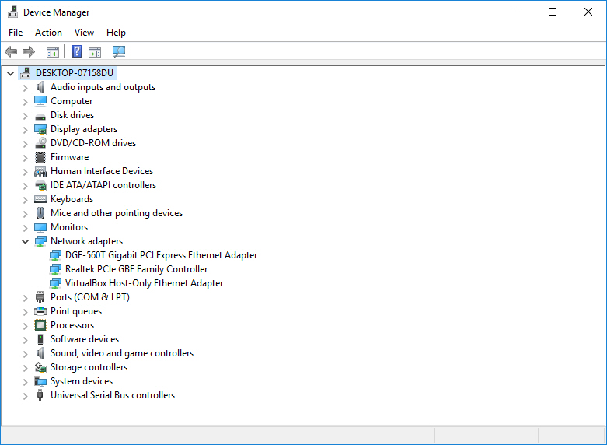Collapse the Network adapters category
This screenshot has height=445, width=607.
click(x=25, y=241)
